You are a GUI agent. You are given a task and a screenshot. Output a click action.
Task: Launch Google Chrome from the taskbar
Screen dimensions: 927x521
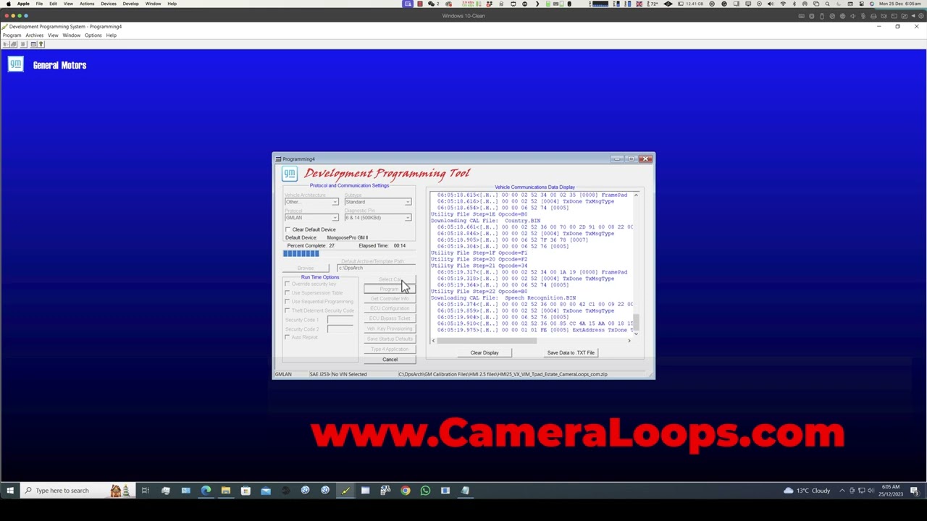click(406, 491)
